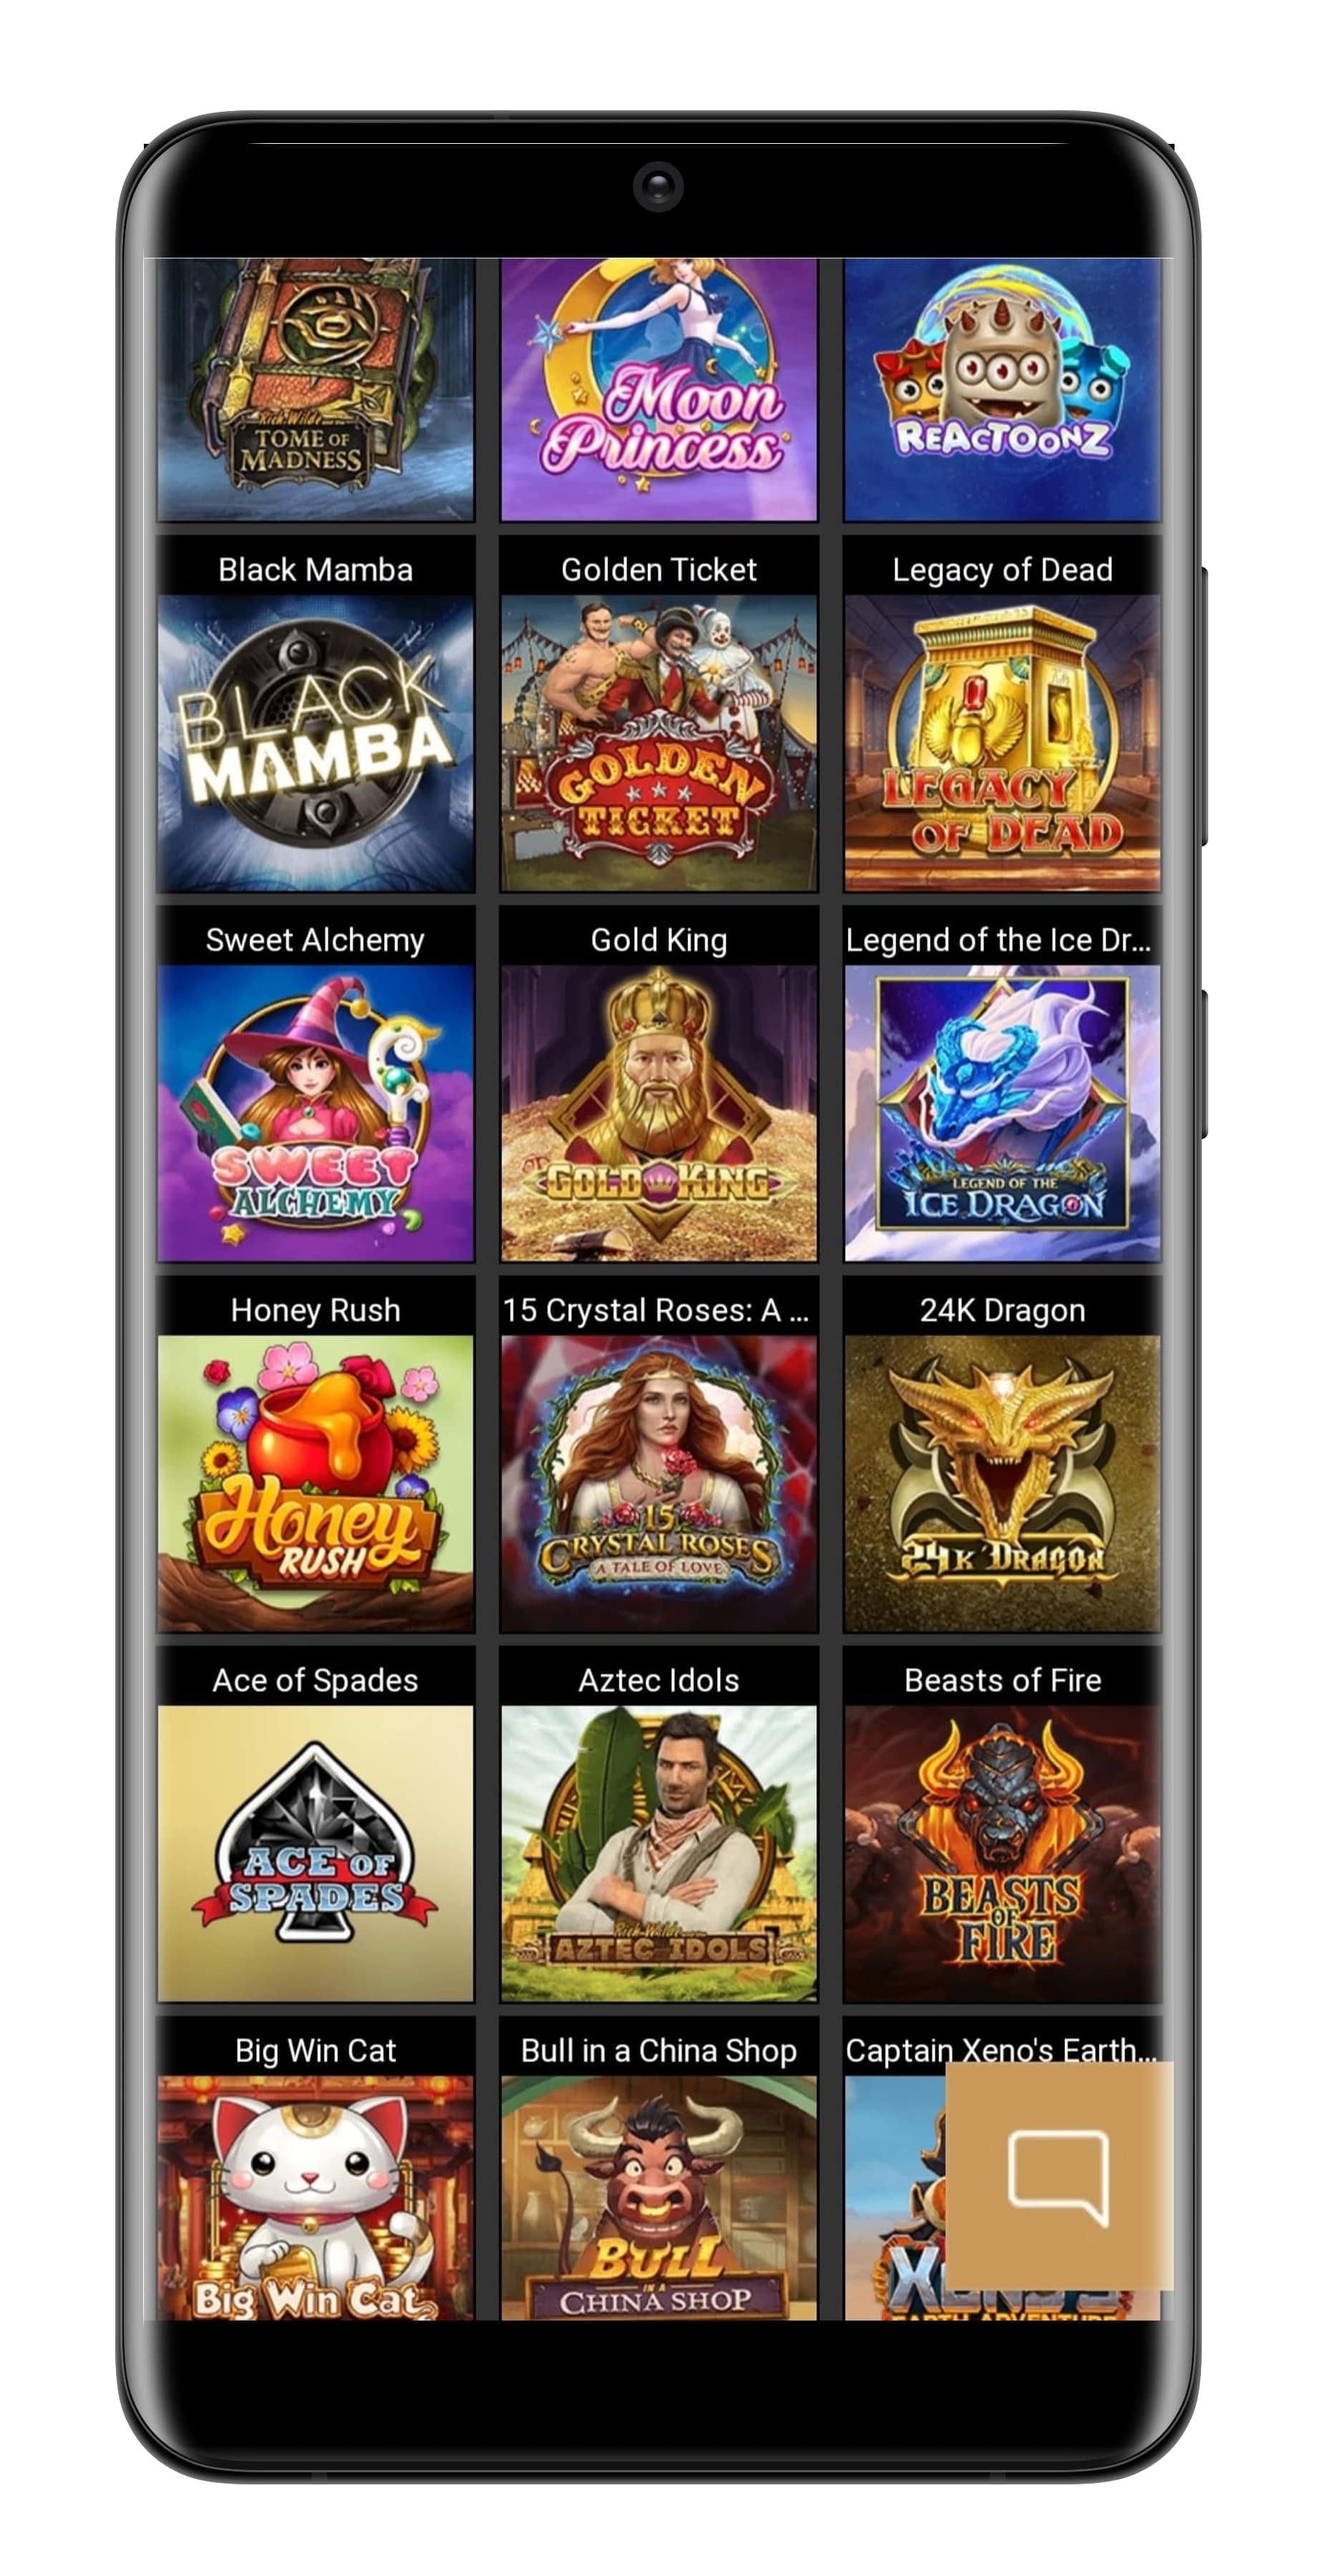Open the Big Win Cat game

pyautogui.click(x=315, y=2197)
